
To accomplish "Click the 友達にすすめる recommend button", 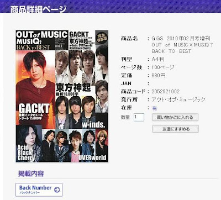I will click(176, 129).
